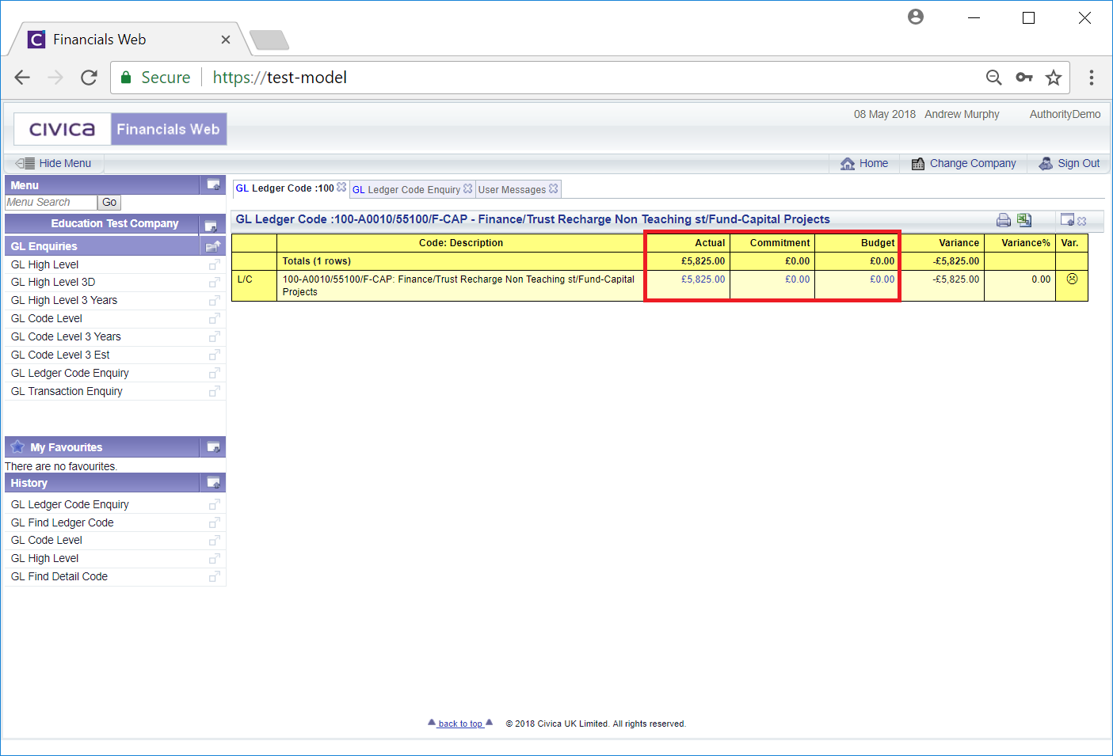Open GL High Level 3D in new window icon

tap(214, 283)
